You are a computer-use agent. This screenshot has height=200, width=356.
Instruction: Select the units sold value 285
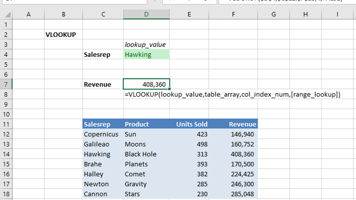pyautogui.click(x=189, y=184)
